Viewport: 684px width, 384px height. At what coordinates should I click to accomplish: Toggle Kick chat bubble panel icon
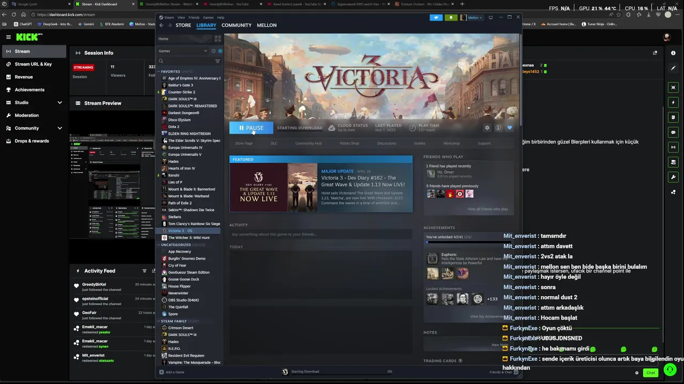click(x=673, y=132)
